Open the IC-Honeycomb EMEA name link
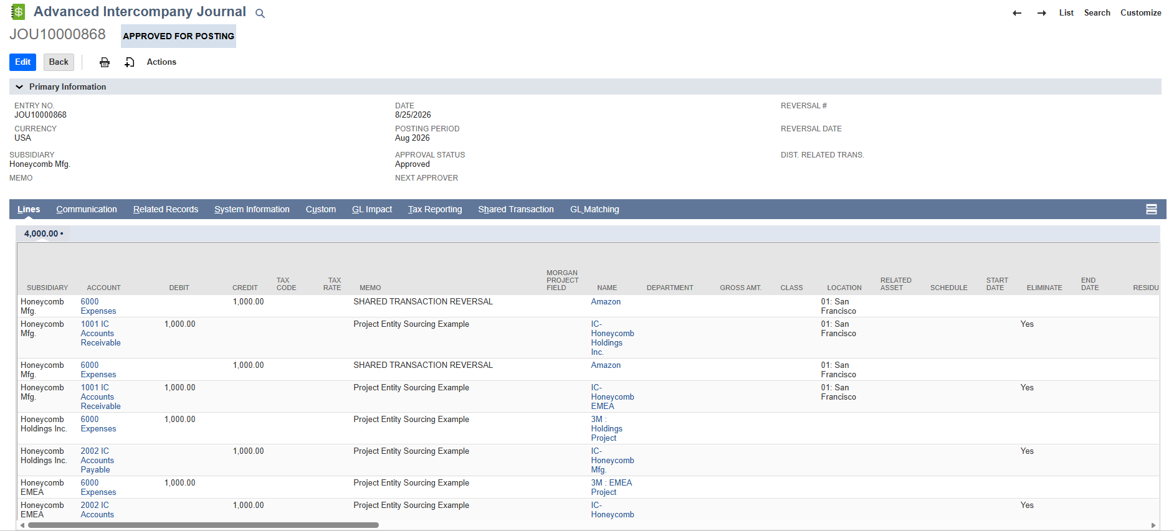This screenshot has width=1174, height=531. tap(613, 397)
